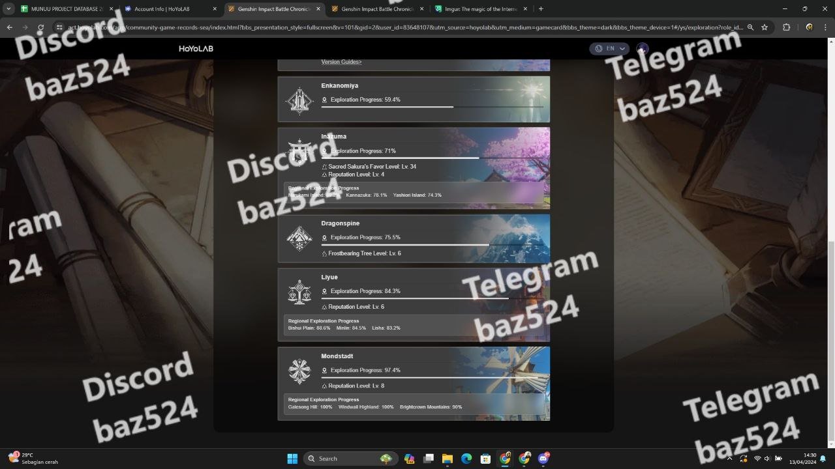Open the Windows Start menu
Screen dimensions: 835x469
(x=292, y=459)
